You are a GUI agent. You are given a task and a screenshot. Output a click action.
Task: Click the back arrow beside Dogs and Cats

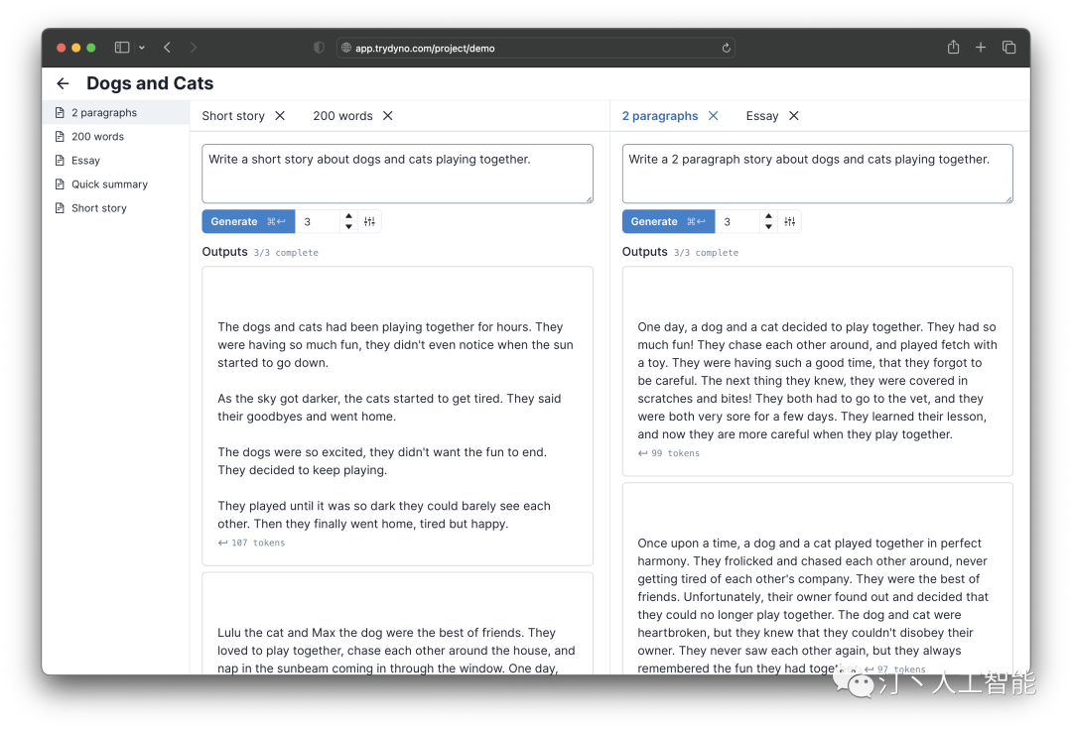click(63, 84)
